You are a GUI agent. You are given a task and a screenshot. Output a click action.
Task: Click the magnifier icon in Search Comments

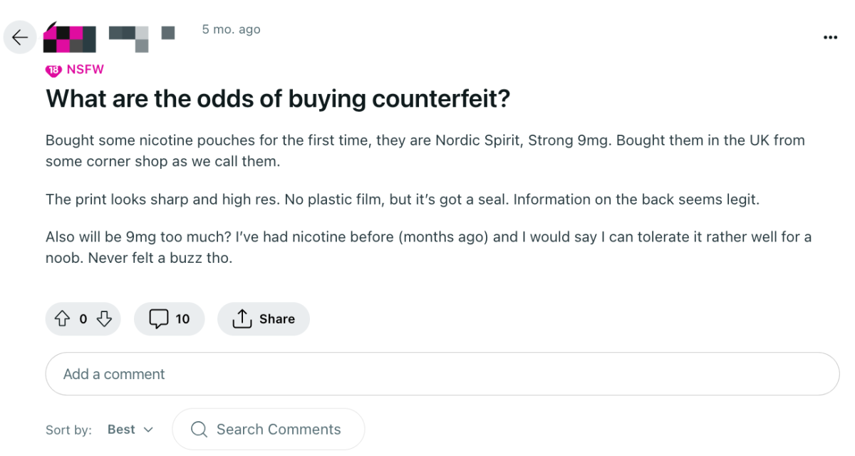point(199,430)
